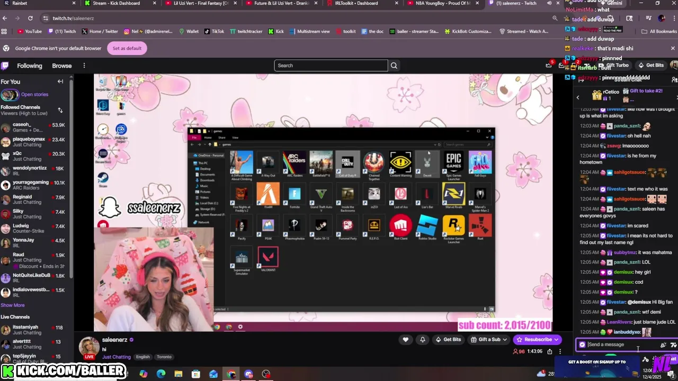Open the Just Chatting category link
The height and width of the screenshot is (381, 678).
click(117, 357)
